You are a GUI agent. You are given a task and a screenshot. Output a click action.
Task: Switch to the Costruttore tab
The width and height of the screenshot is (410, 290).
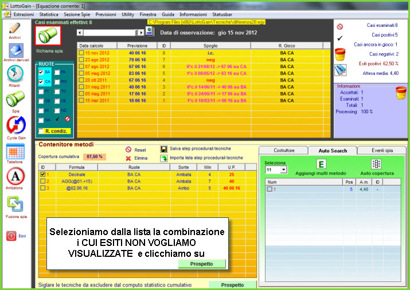tap(284, 150)
